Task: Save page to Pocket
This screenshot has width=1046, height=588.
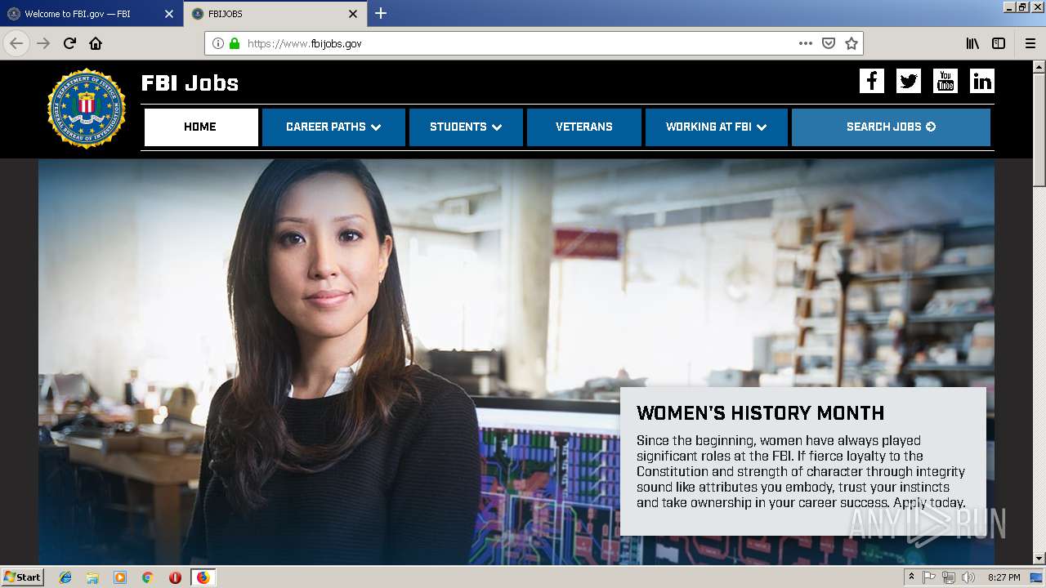Action: [x=829, y=43]
